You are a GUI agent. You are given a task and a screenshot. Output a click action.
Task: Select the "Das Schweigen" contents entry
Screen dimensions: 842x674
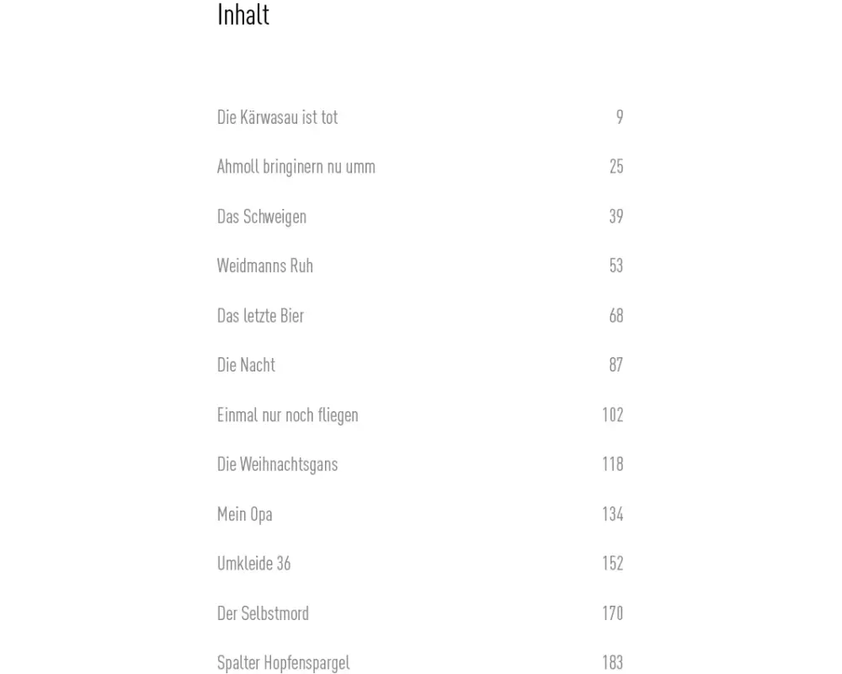[261, 217]
